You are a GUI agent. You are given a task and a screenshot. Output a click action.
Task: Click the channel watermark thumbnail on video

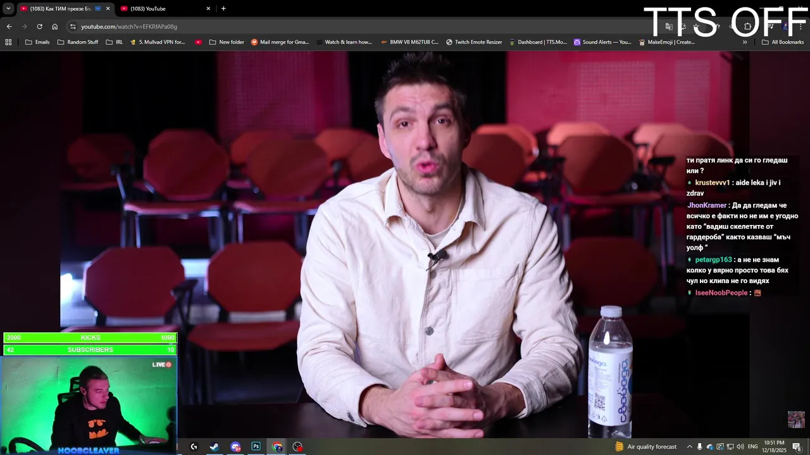796,419
